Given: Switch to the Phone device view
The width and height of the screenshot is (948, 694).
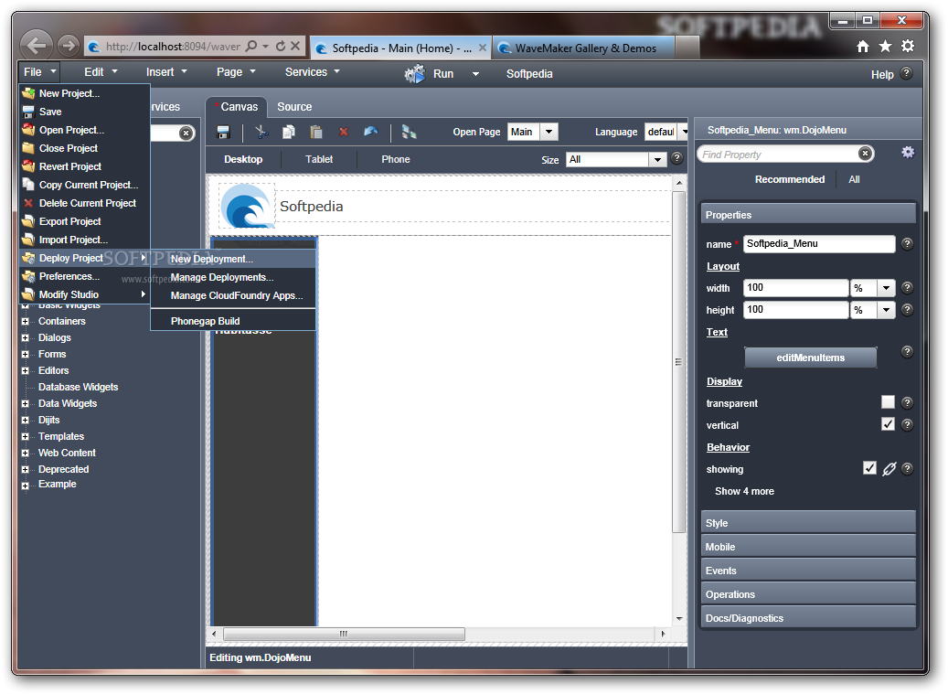Looking at the screenshot, I should pos(396,159).
